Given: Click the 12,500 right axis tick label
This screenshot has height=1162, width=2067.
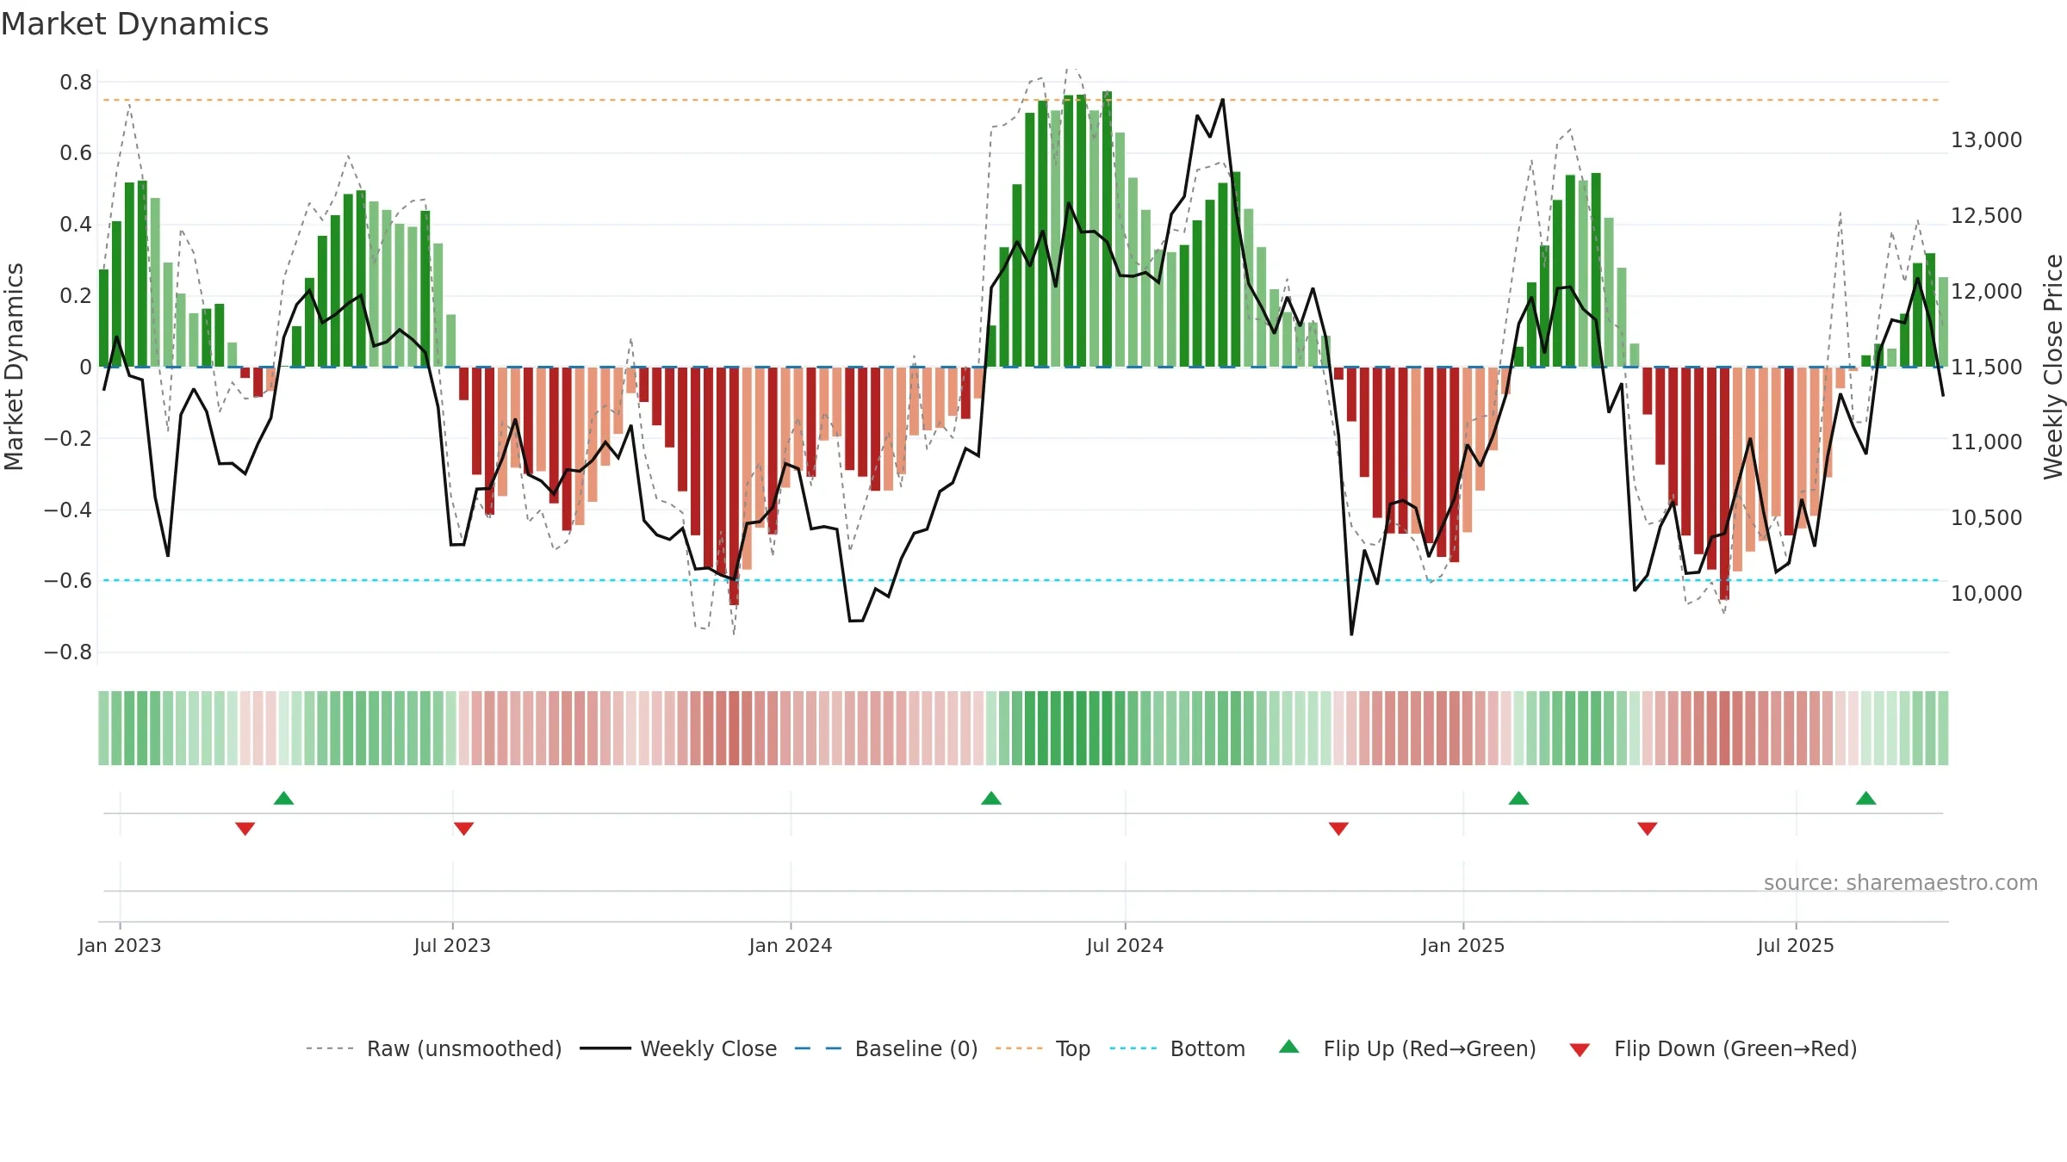Looking at the screenshot, I should click(x=1986, y=216).
